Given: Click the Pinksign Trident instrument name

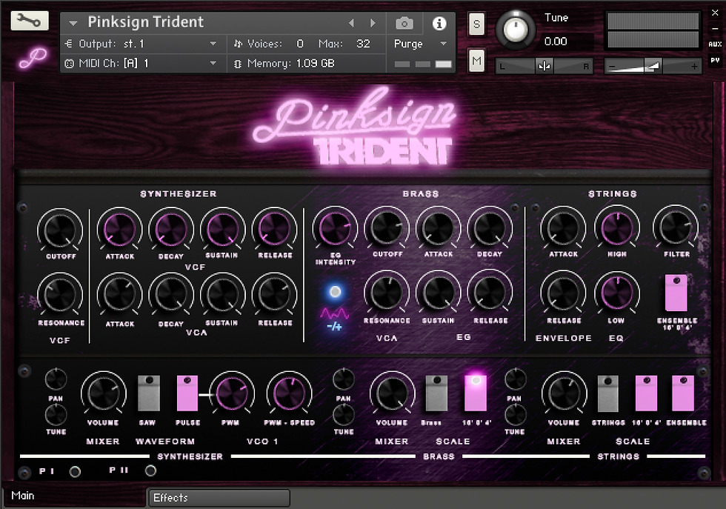Looking at the screenshot, I should click(145, 21).
